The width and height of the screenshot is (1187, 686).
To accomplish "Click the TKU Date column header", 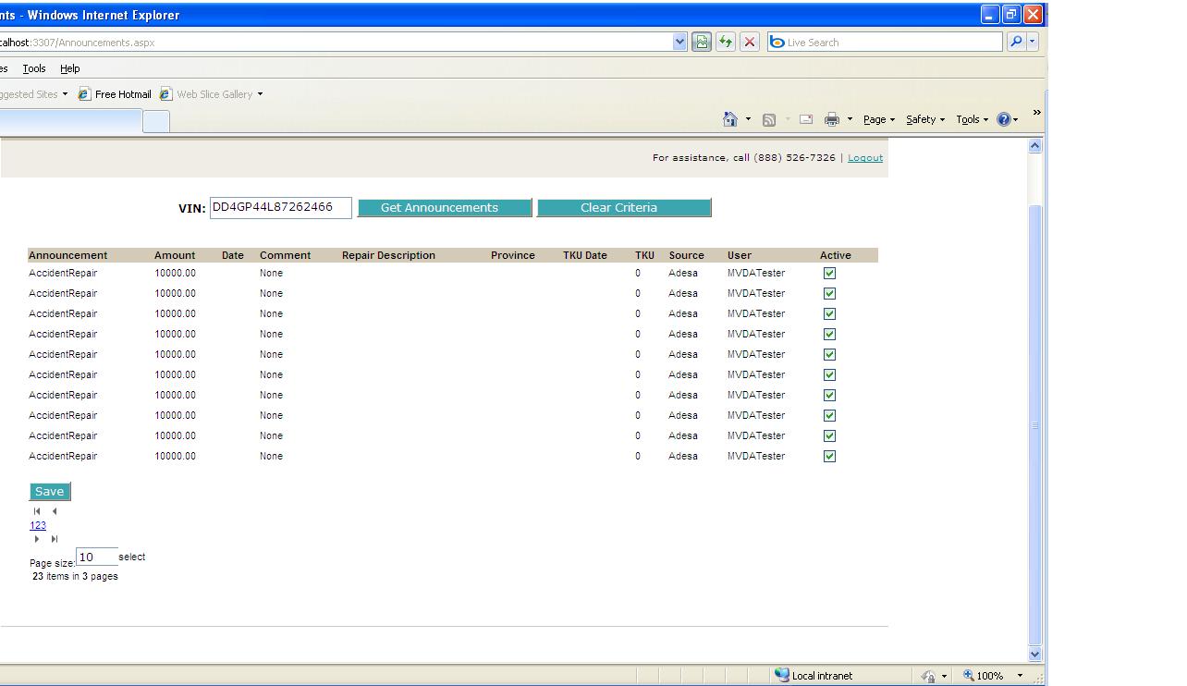I will pyautogui.click(x=585, y=255).
